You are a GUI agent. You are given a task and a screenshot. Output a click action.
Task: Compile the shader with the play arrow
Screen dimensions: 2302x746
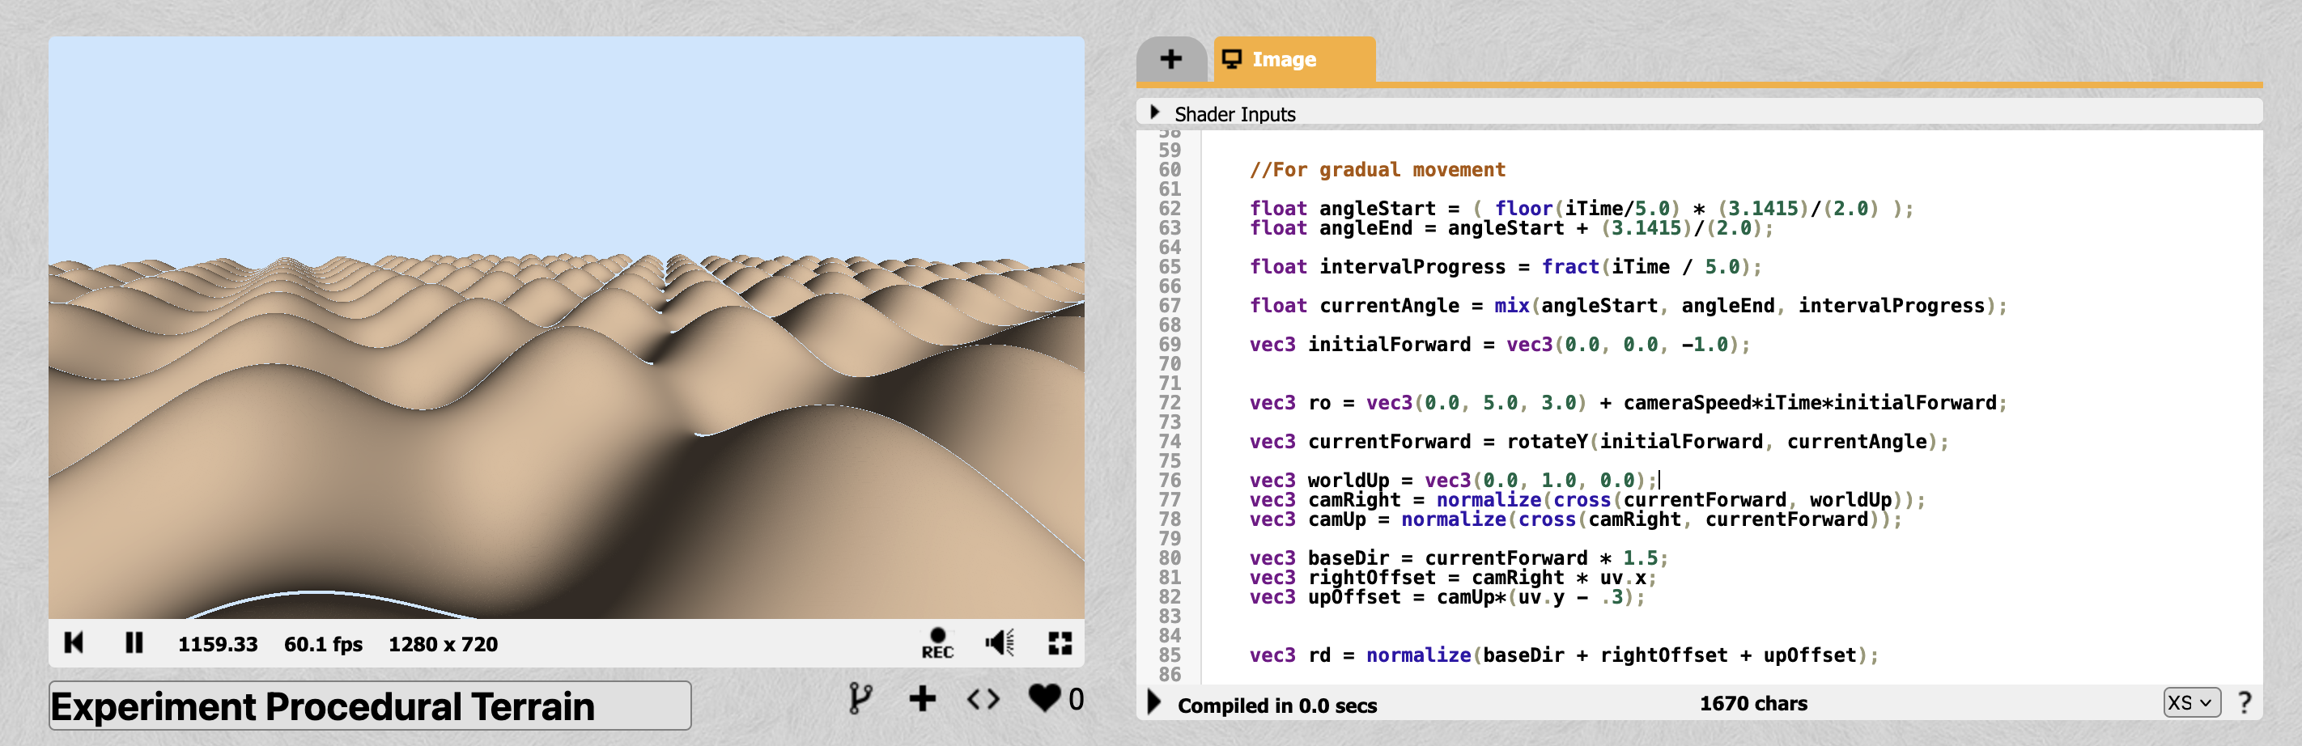[x=1153, y=703]
